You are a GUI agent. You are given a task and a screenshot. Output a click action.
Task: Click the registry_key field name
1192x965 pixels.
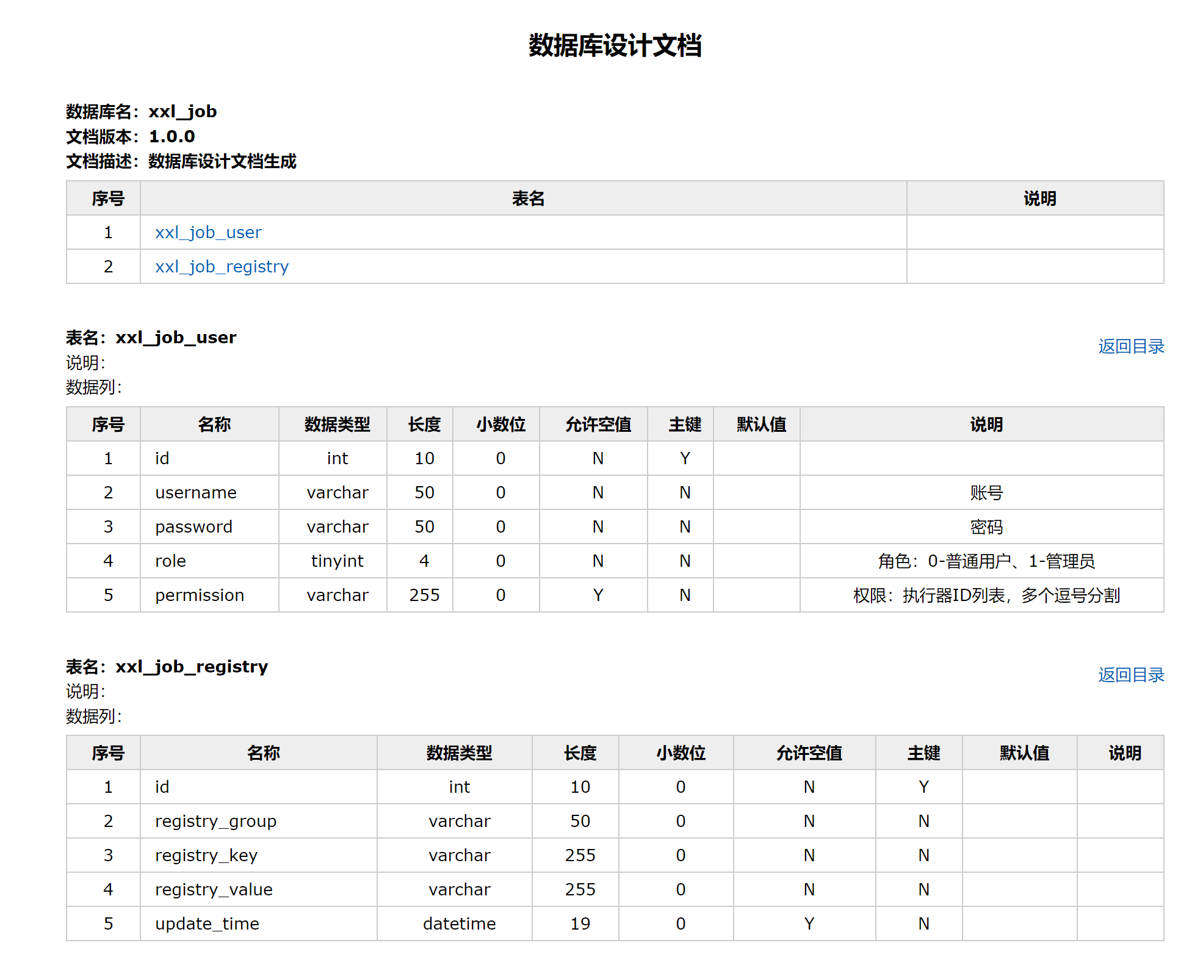(x=206, y=856)
